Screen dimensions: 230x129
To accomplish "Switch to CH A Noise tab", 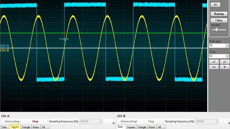I will click(x=36, y=127).
